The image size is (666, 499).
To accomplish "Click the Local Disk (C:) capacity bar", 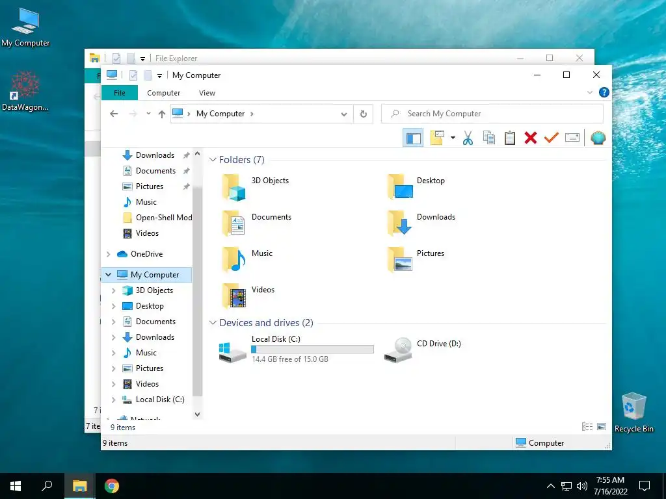I will [x=312, y=349].
